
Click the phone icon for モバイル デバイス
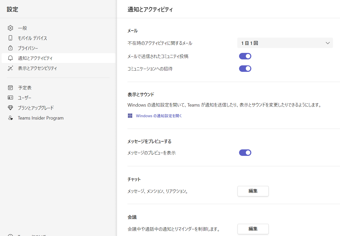click(10, 38)
